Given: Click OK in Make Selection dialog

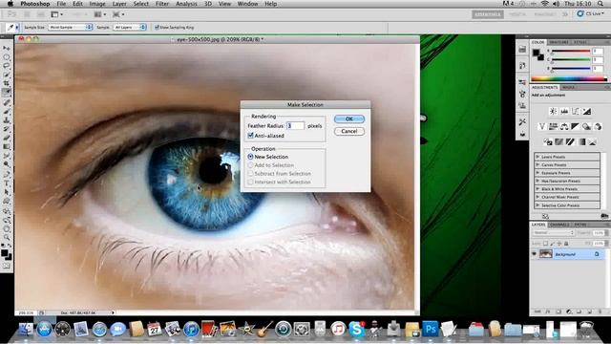Looking at the screenshot, I should 349,118.
